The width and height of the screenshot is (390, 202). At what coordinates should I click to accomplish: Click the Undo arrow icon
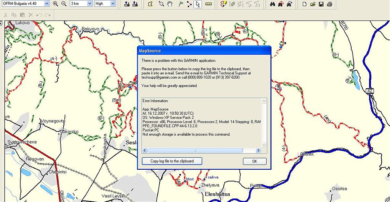(39, 15)
